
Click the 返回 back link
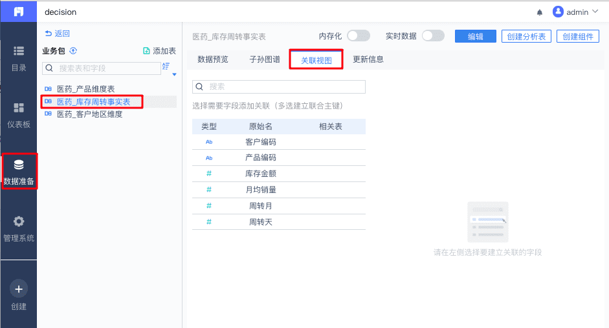point(58,34)
